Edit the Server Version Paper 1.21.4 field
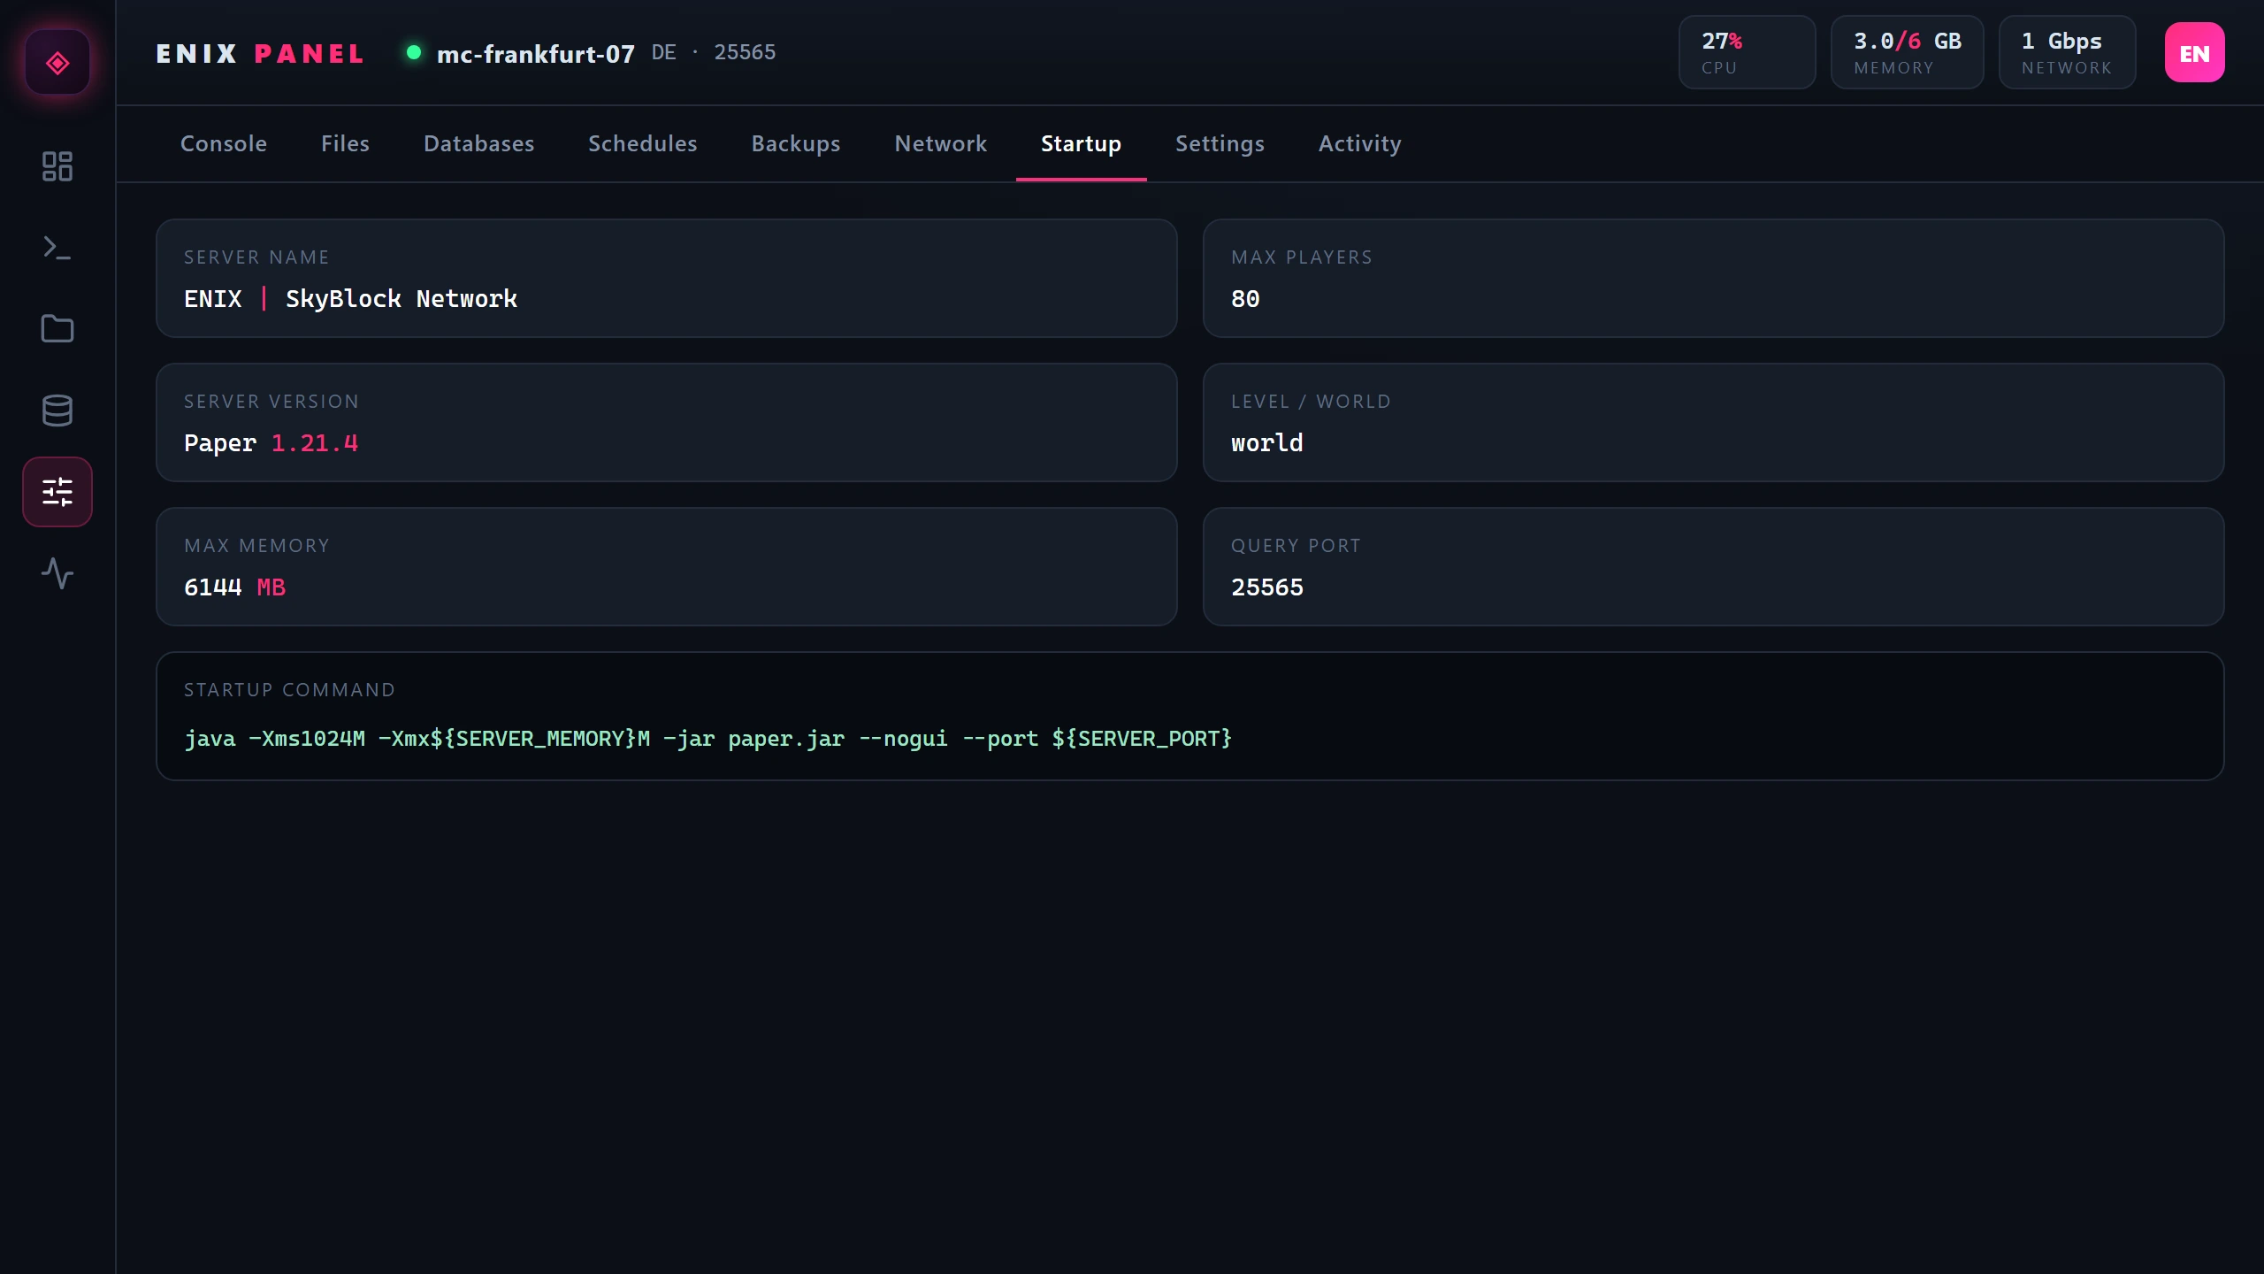 [x=666, y=422]
